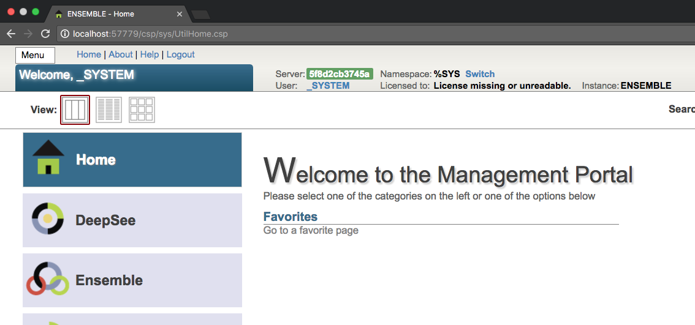The image size is (695, 325).
Task: Open the Menu button
Action: pos(35,55)
